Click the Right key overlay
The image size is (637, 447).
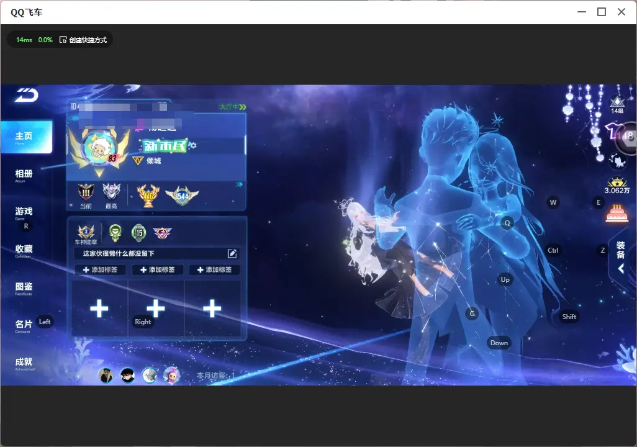143,322
